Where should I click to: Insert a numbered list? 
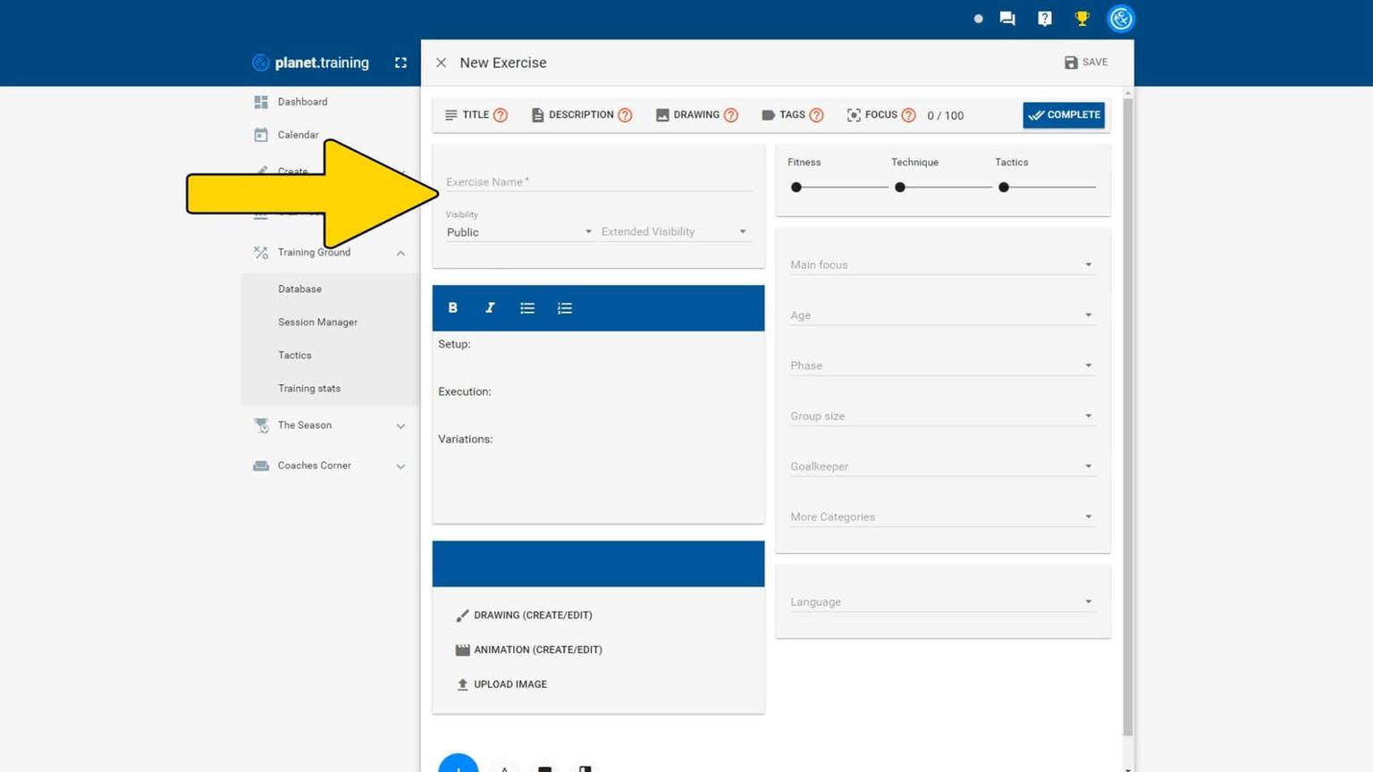(565, 308)
